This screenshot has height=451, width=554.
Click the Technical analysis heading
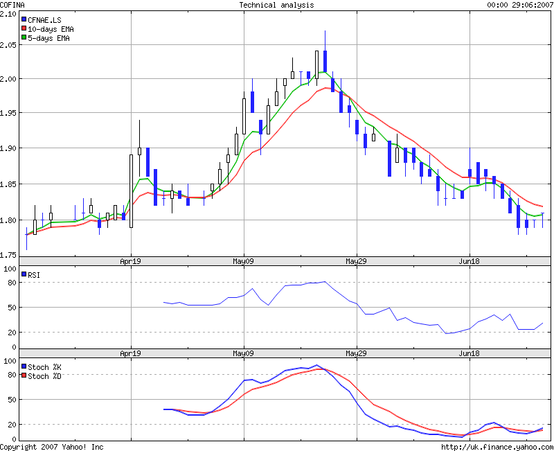276,5
